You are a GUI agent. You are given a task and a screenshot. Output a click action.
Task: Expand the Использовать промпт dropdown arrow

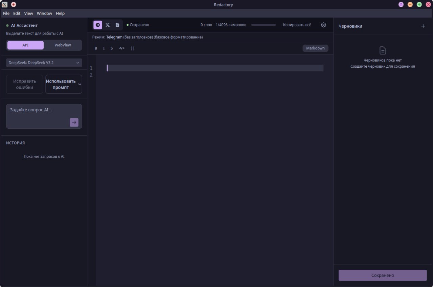pos(79,84)
